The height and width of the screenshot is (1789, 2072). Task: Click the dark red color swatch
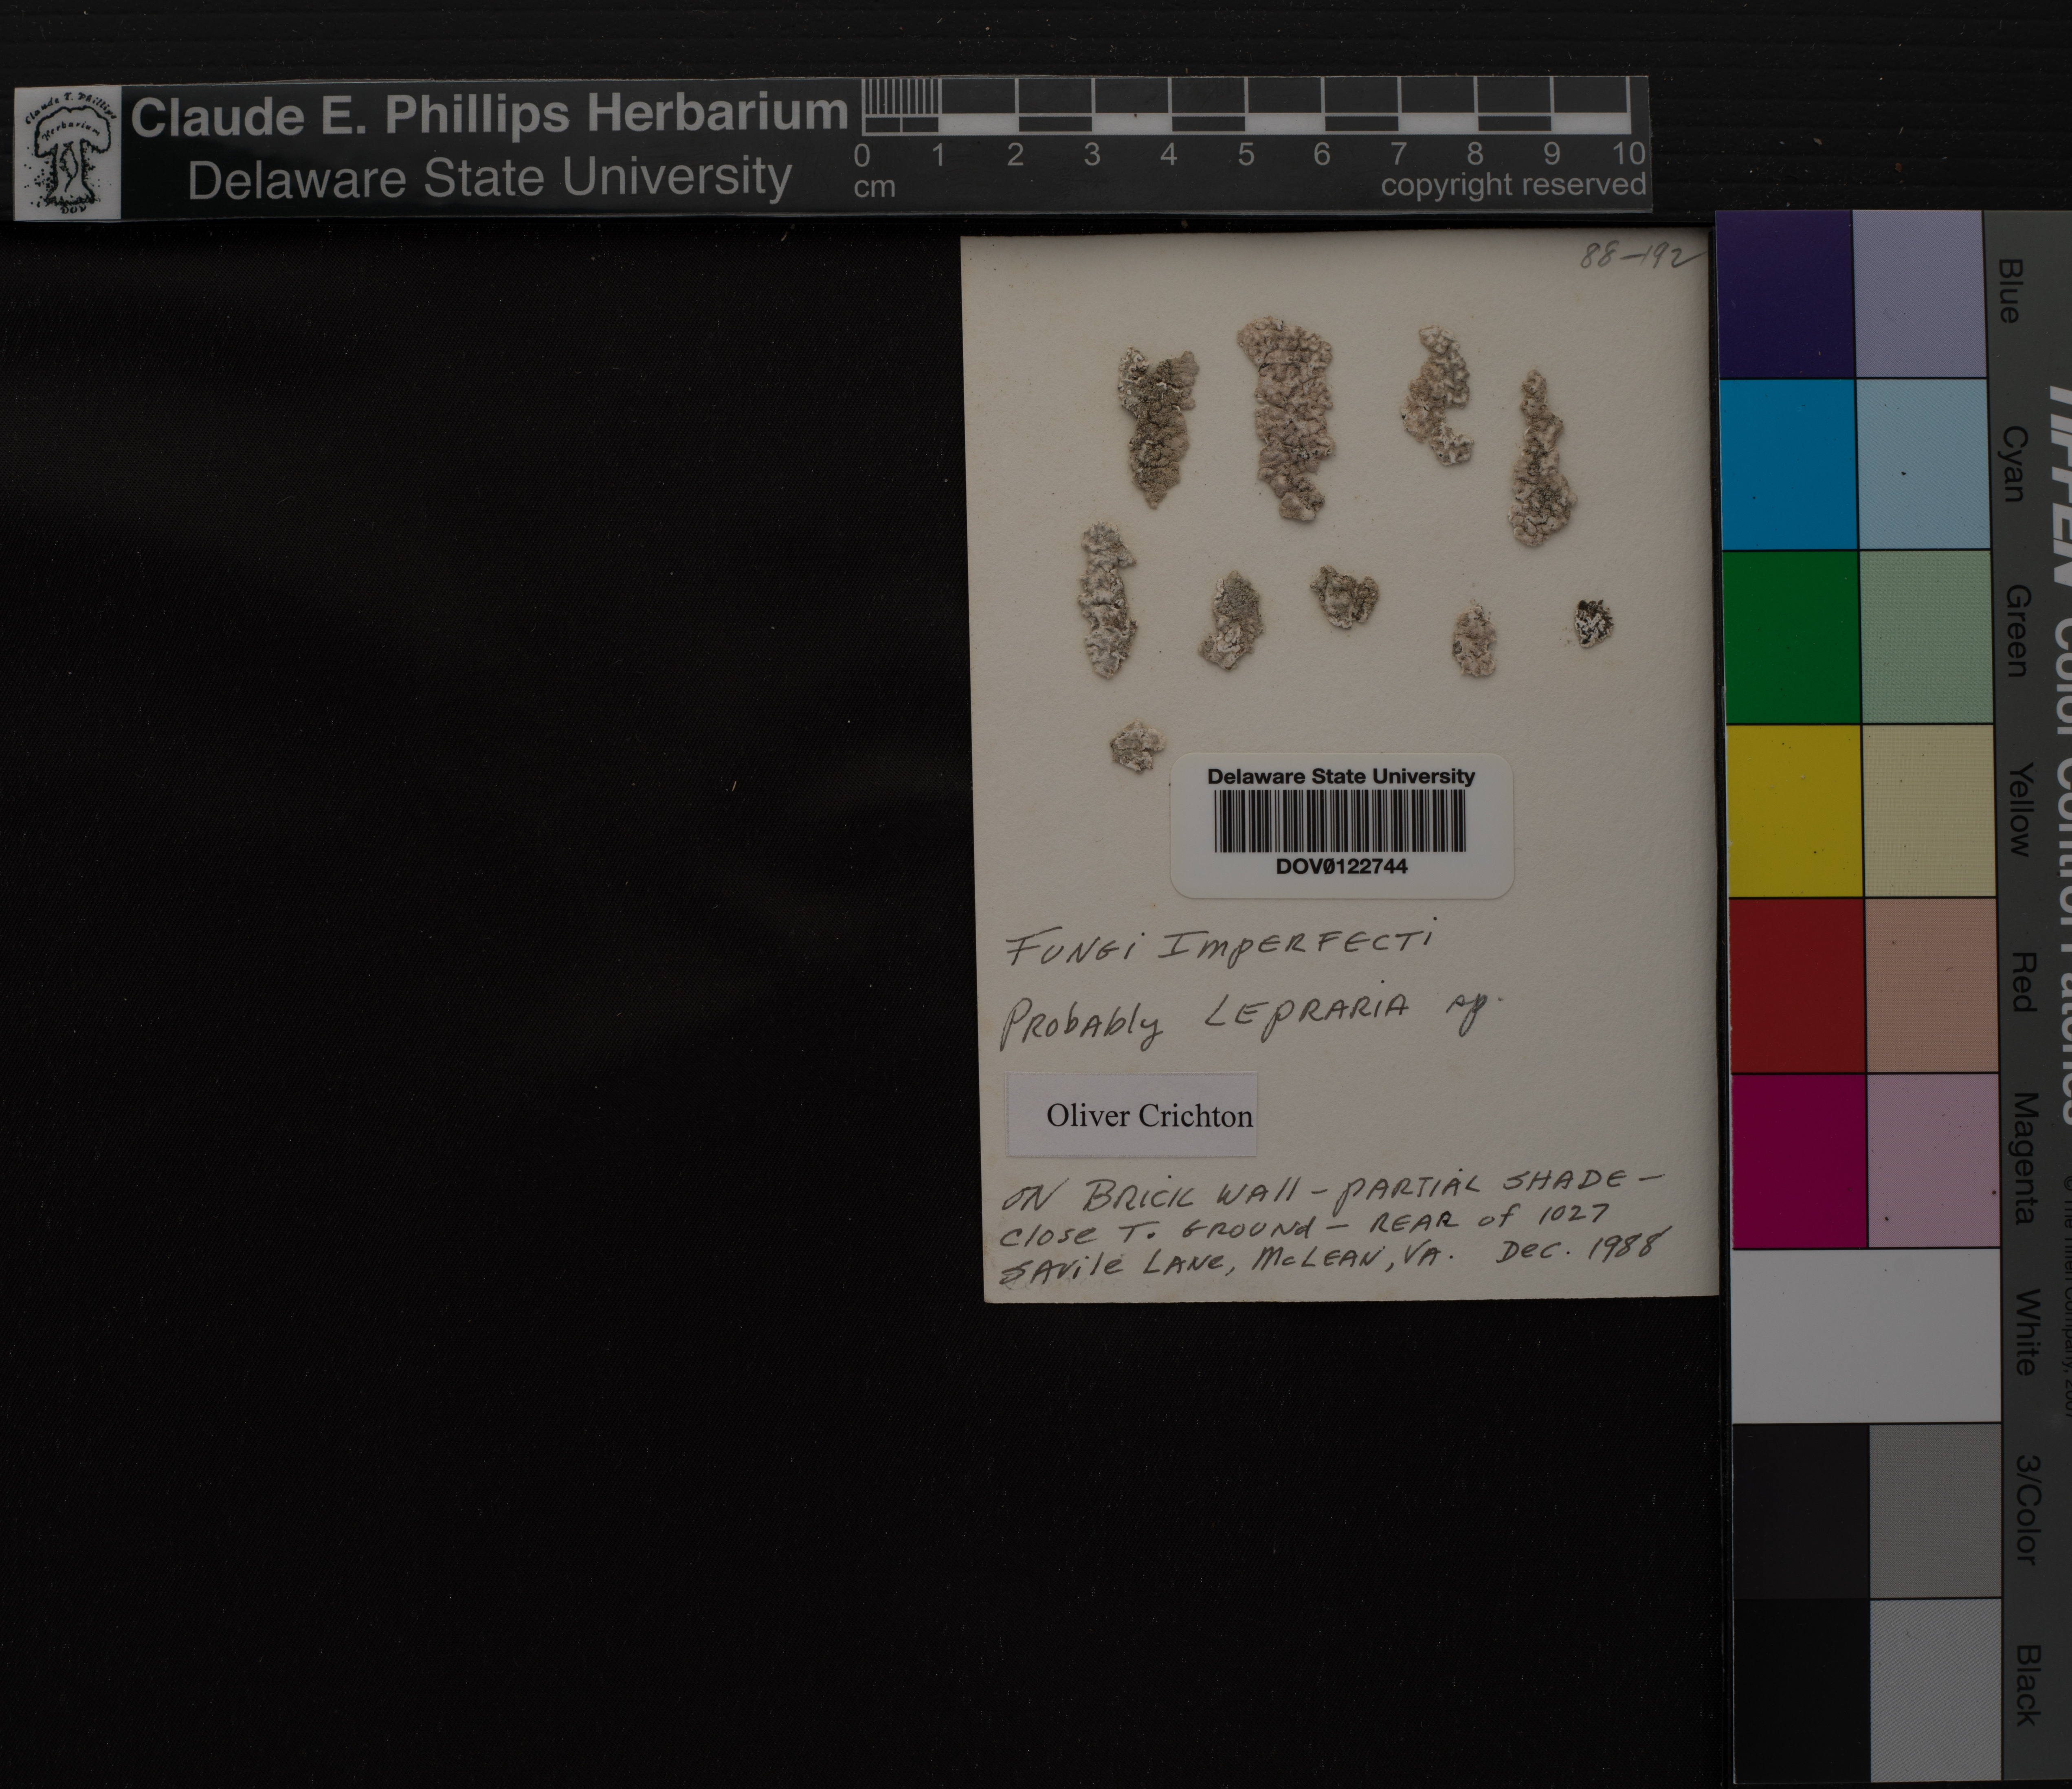[x=1797, y=985]
